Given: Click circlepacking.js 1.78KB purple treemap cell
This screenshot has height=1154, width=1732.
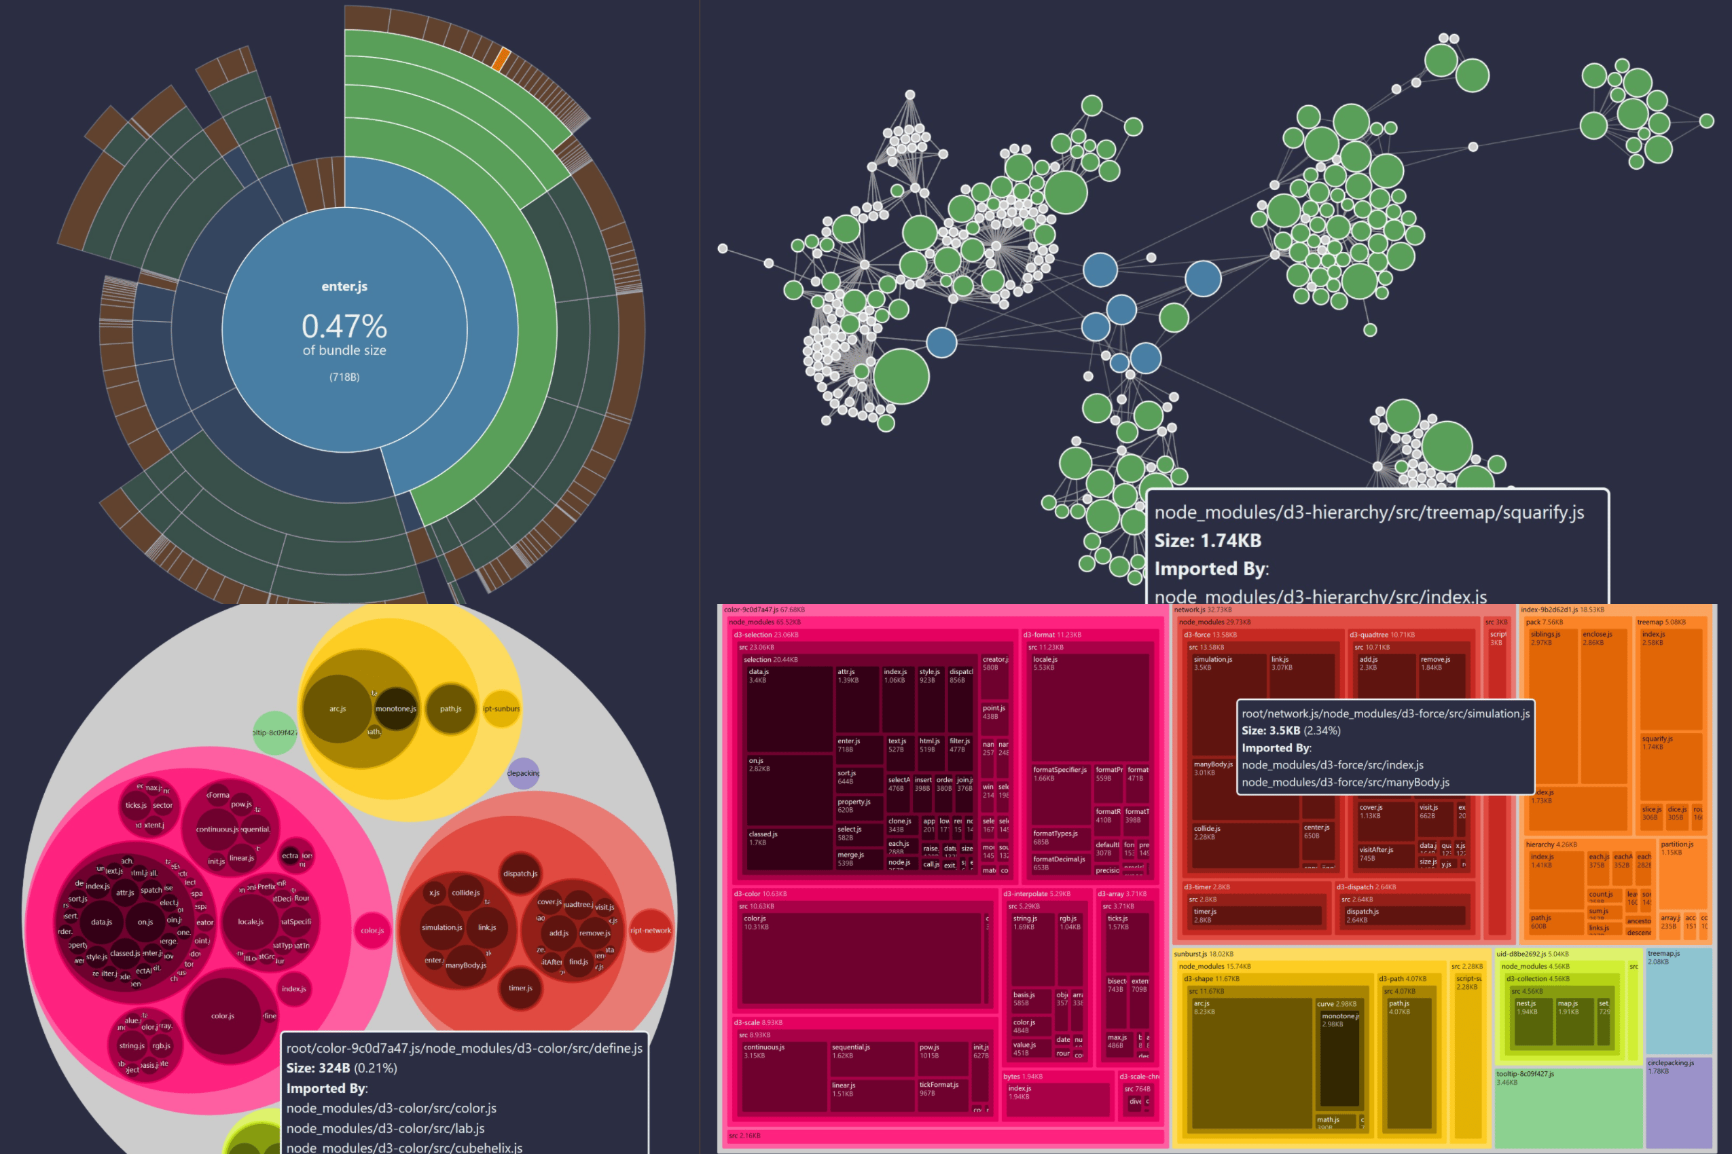Looking at the screenshot, I should (x=1678, y=1102).
